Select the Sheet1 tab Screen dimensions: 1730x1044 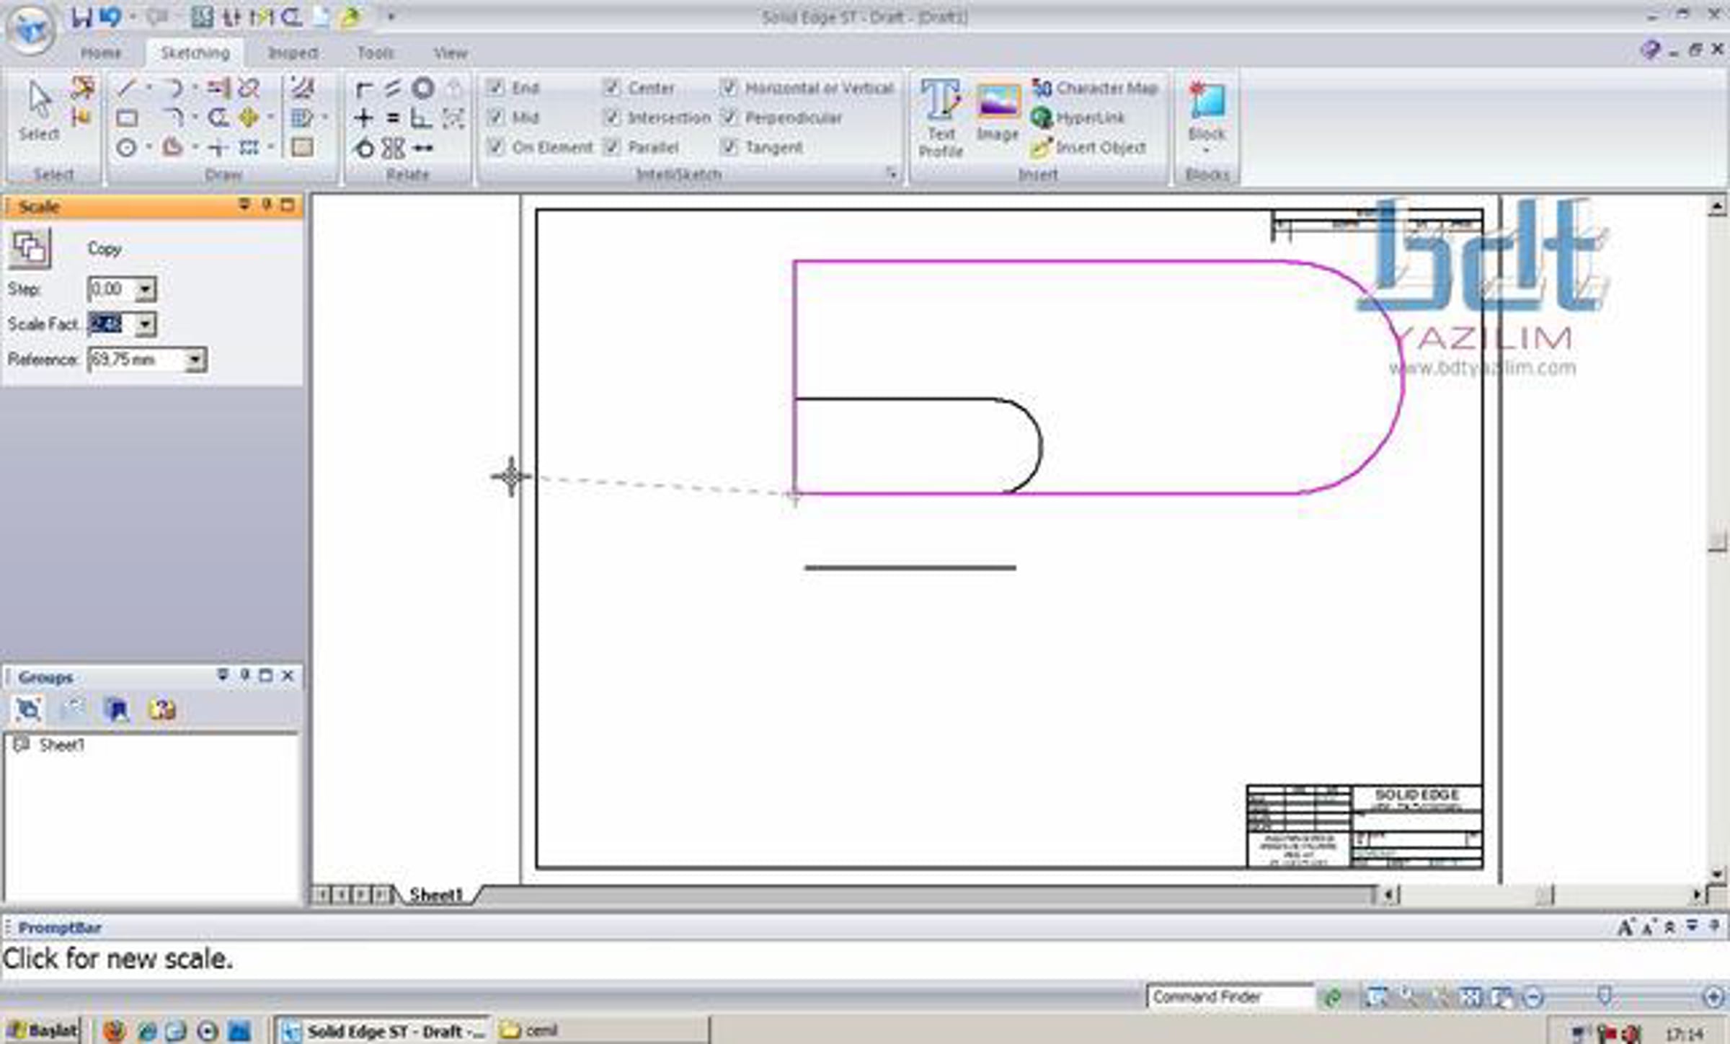pos(436,895)
